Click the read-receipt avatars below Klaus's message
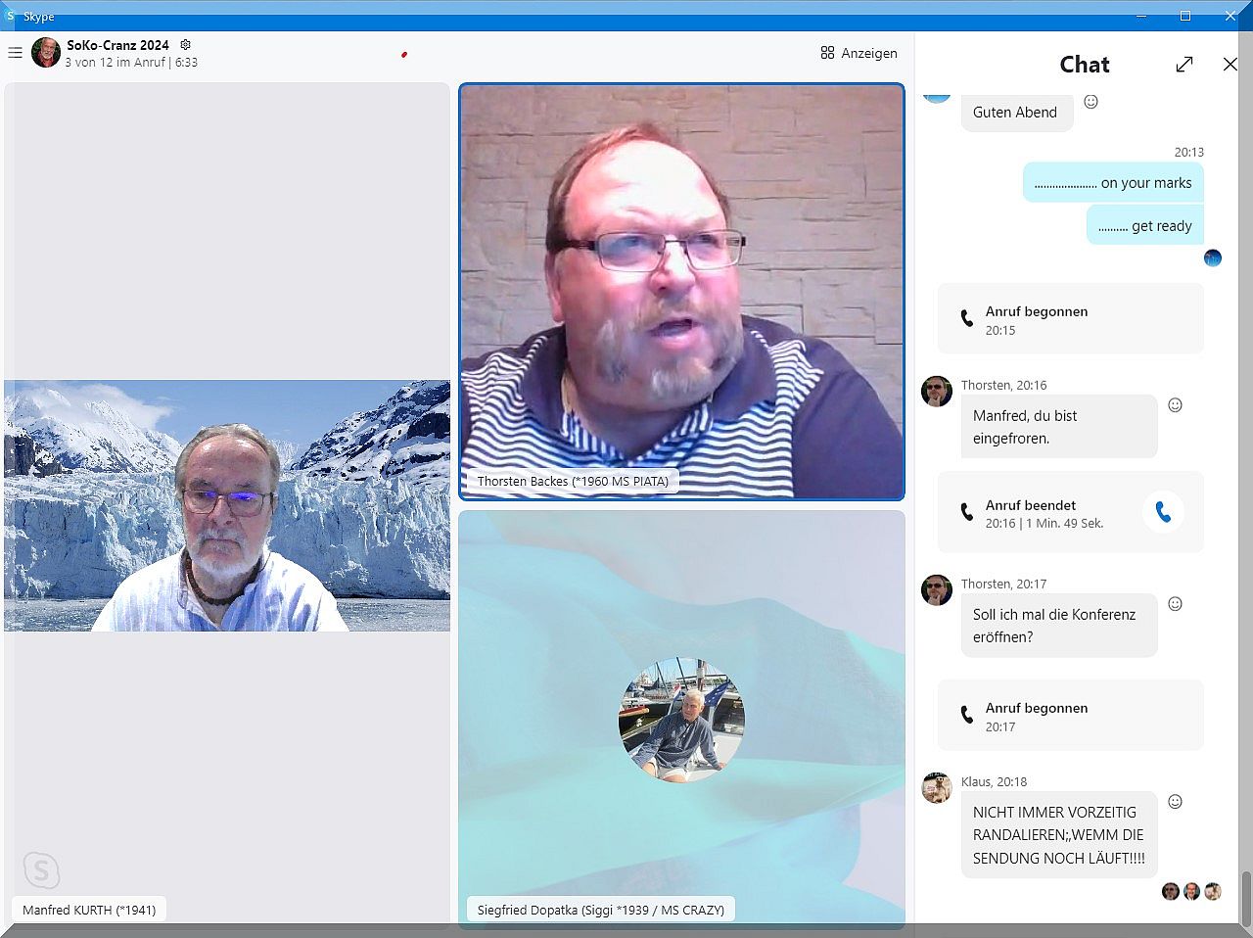This screenshot has width=1253, height=938. [1191, 891]
